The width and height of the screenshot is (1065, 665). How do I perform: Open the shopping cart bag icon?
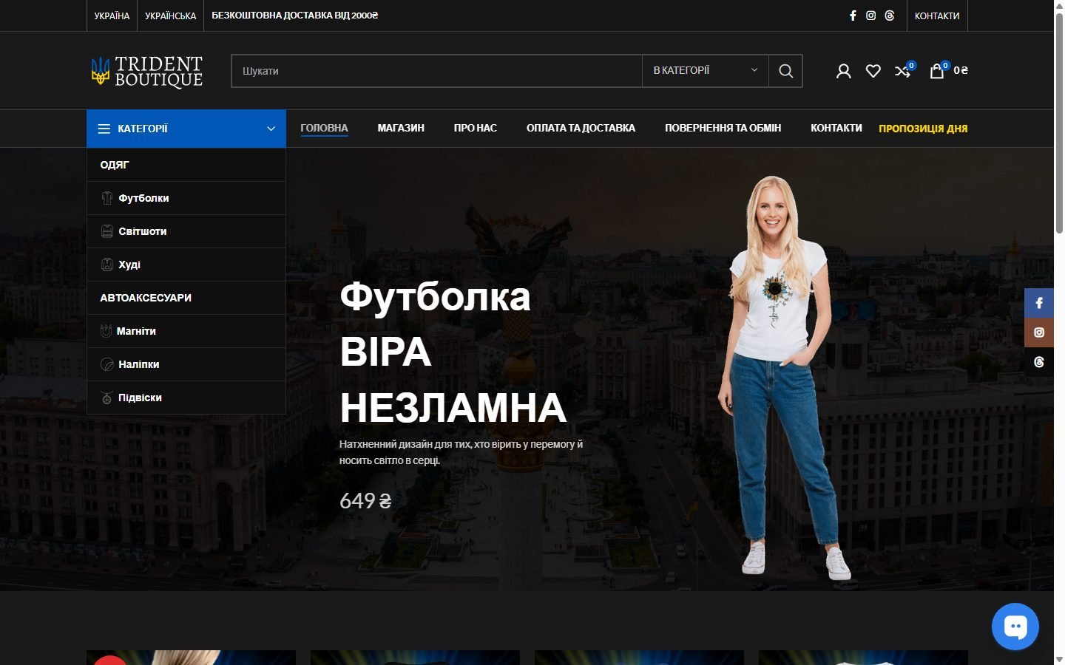pos(937,70)
